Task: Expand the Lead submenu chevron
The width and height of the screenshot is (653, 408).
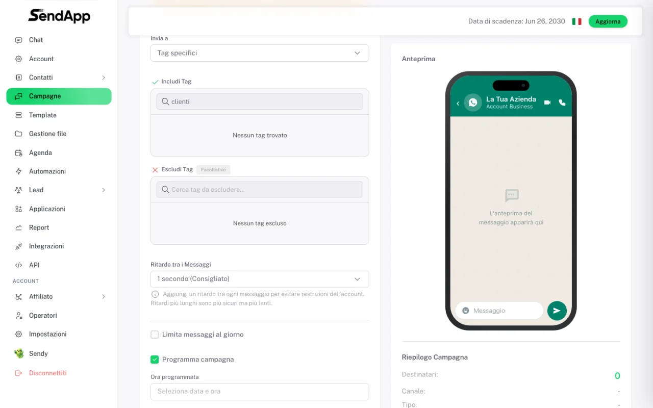Action: click(104, 190)
